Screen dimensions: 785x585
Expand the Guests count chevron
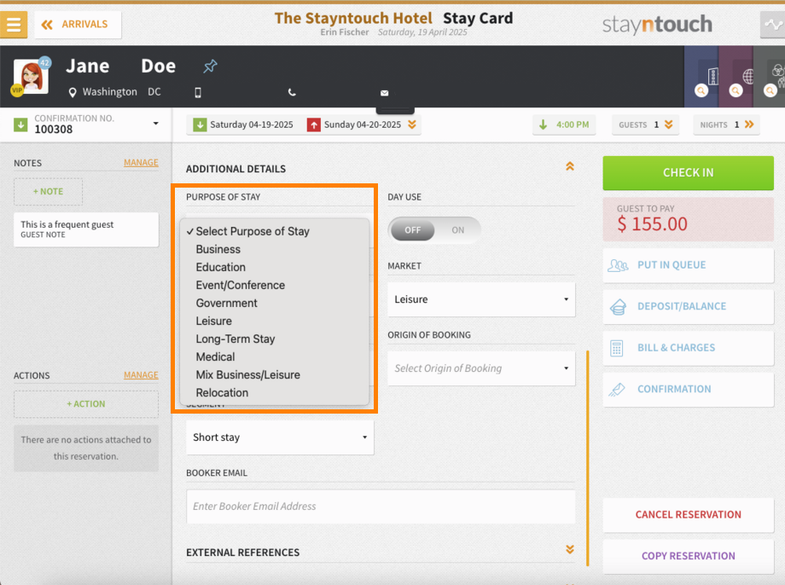668,125
